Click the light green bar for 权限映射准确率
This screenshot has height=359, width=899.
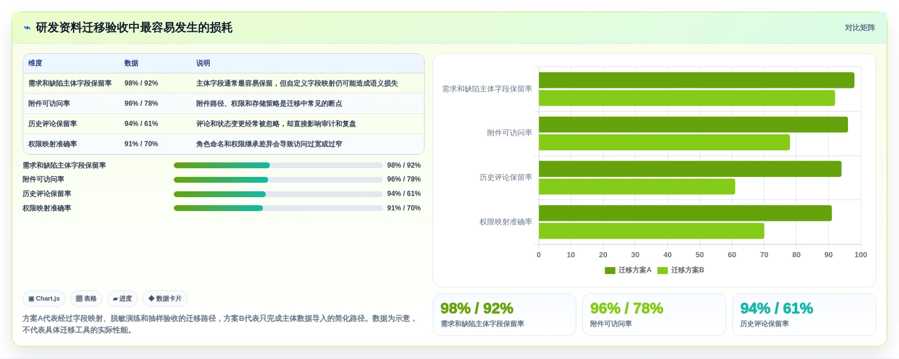pyautogui.click(x=652, y=231)
